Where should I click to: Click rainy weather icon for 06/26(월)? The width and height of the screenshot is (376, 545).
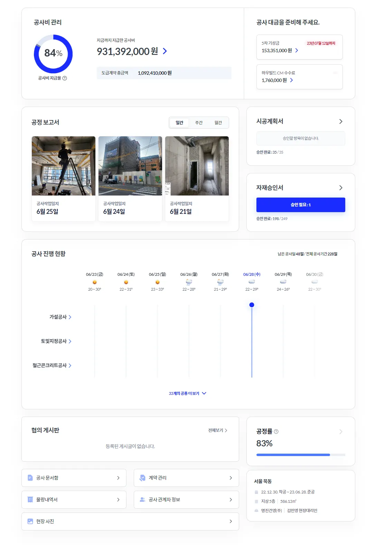189,282
